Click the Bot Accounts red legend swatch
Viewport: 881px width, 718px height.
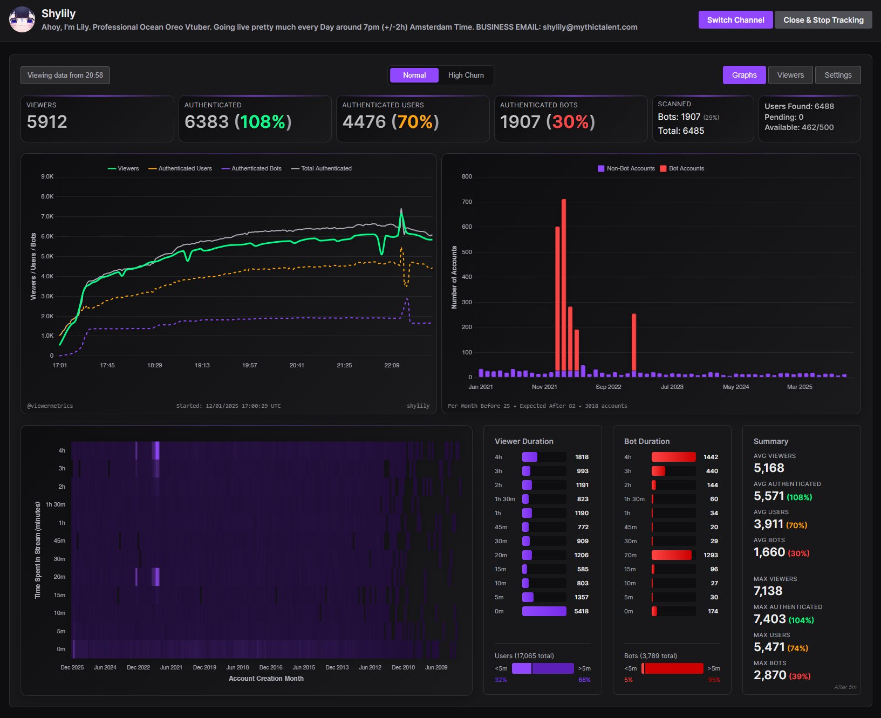point(663,168)
